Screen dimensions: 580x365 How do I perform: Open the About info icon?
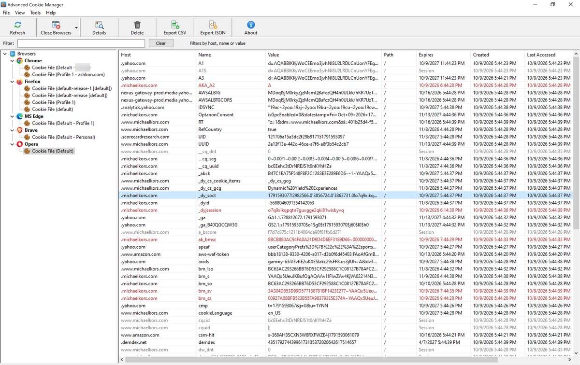click(251, 25)
